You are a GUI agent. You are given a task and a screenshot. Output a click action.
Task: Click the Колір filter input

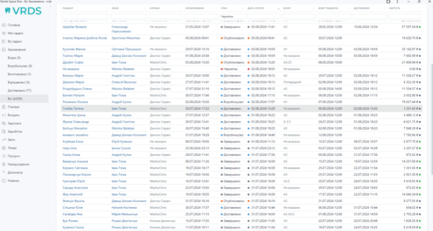click(x=299, y=16)
